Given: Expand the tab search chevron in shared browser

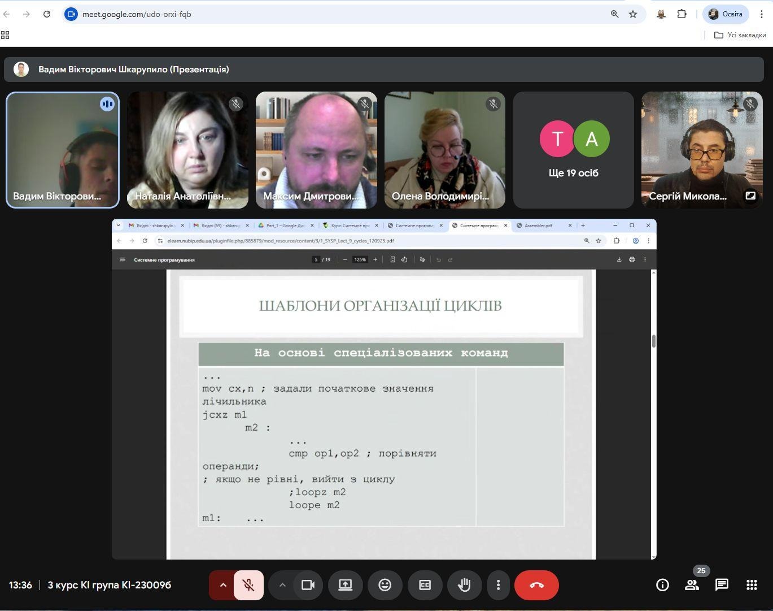Looking at the screenshot, I should click(118, 226).
